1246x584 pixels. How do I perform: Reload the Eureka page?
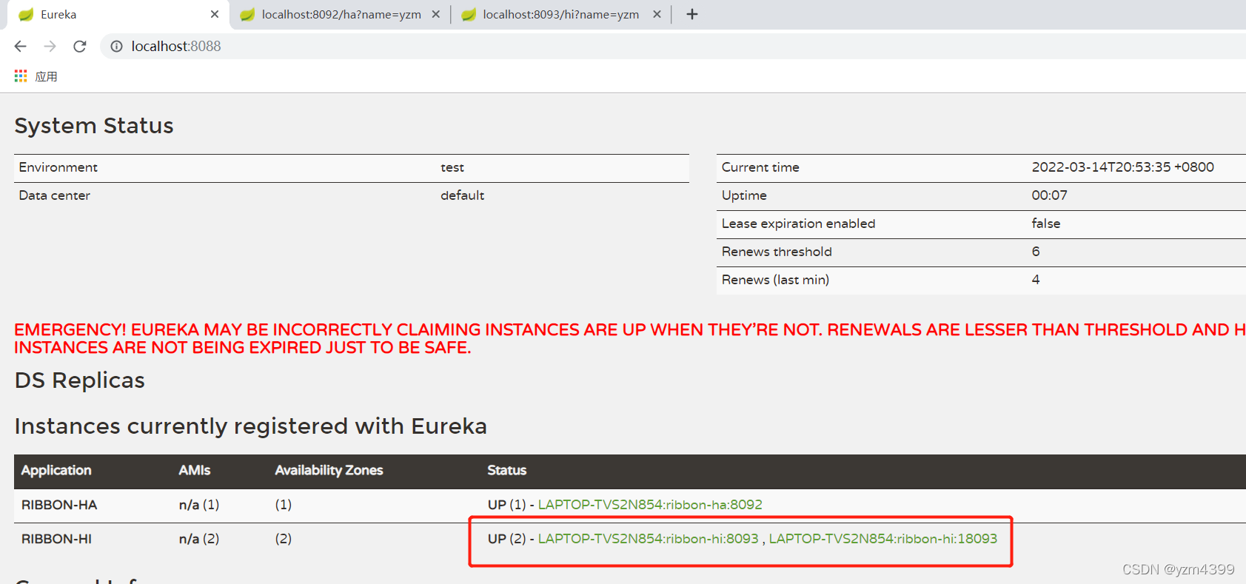point(80,46)
